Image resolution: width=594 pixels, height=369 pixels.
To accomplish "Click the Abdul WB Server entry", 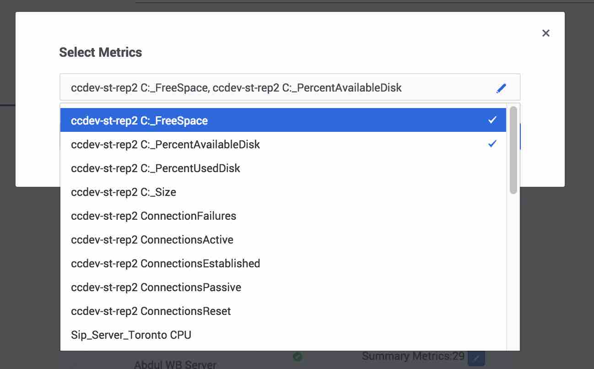I will tap(175, 364).
